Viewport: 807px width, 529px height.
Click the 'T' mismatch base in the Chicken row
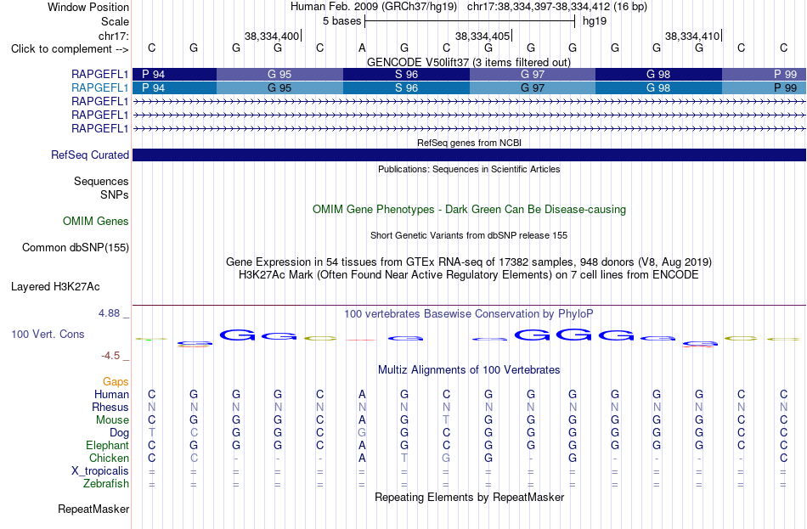pyautogui.click(x=404, y=458)
